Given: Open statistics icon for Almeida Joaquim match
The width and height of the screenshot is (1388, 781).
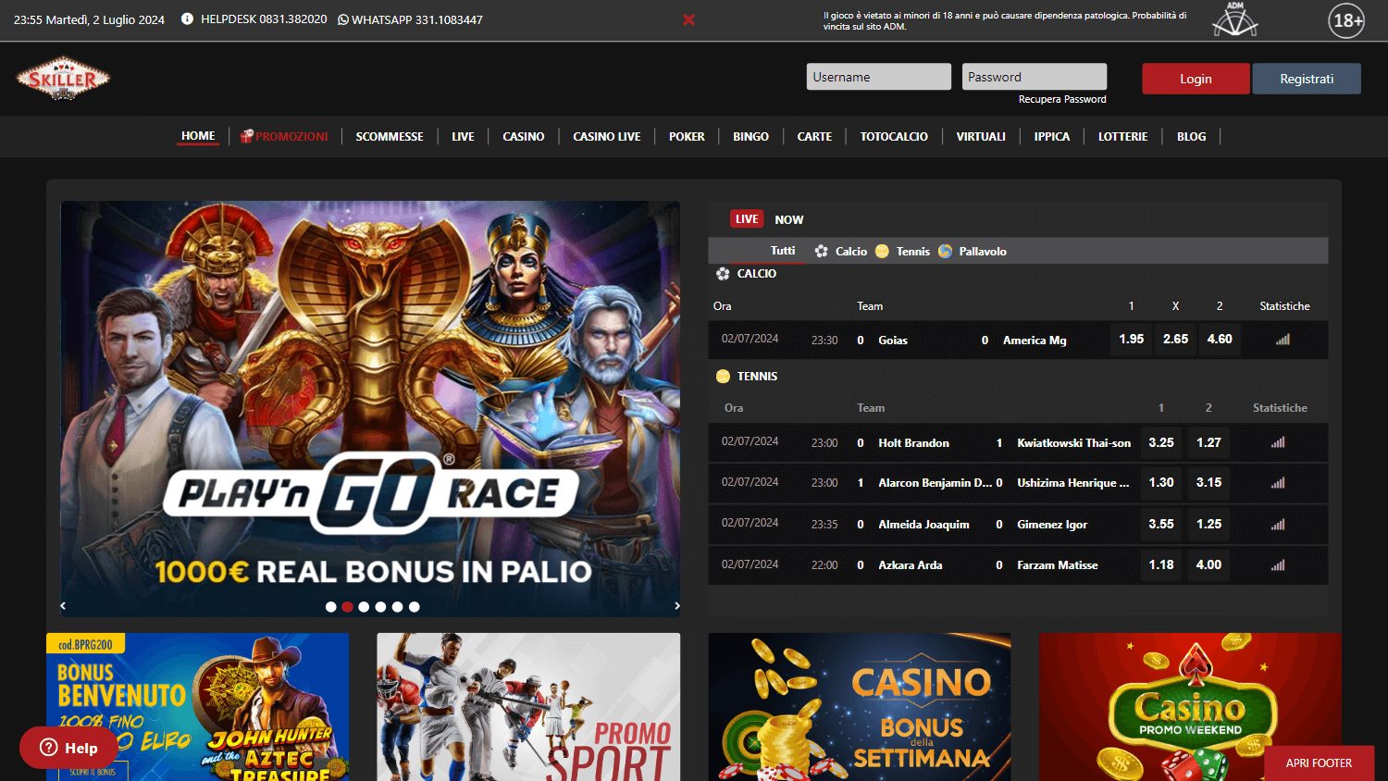Looking at the screenshot, I should click(x=1278, y=525).
